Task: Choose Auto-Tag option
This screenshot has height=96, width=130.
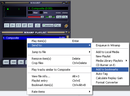Action: [x=110, y=74]
